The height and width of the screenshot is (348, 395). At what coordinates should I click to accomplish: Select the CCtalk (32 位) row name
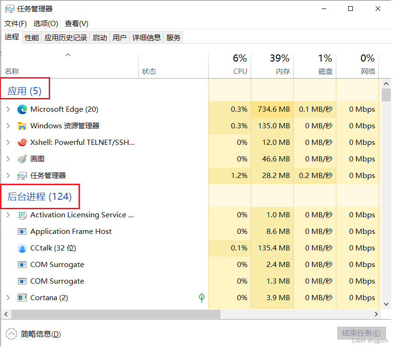pyautogui.click(x=53, y=248)
